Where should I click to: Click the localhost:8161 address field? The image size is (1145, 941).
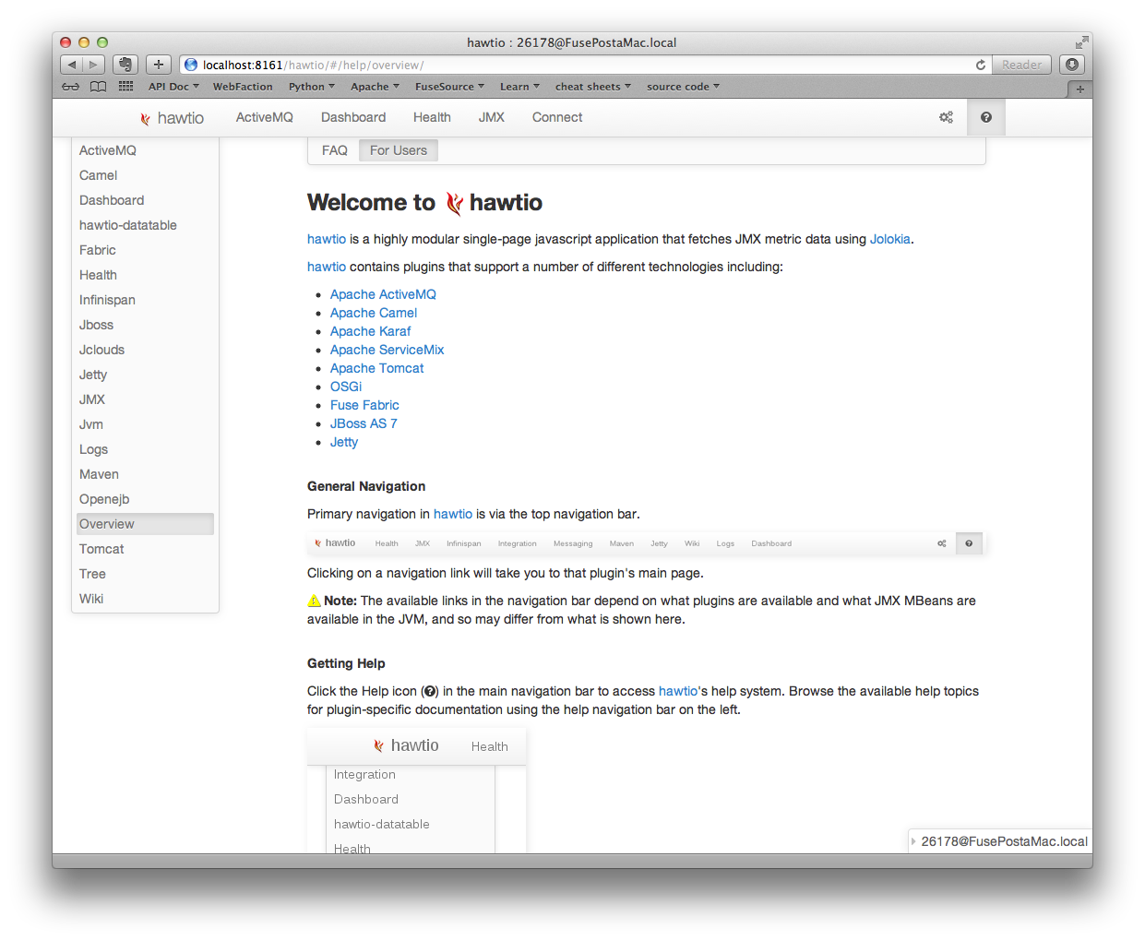[584, 65]
